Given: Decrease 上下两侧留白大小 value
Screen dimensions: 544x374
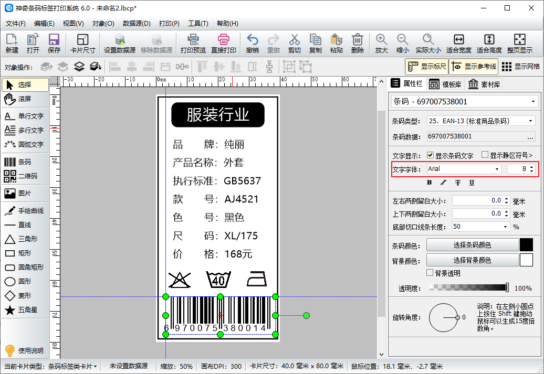Looking at the screenshot, I should (x=507, y=216).
